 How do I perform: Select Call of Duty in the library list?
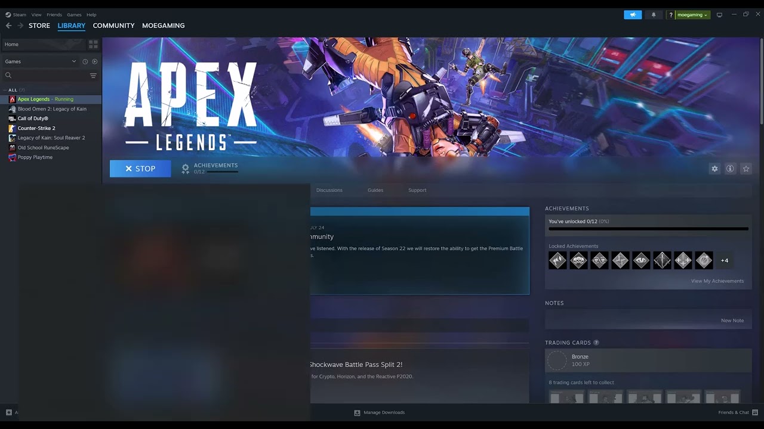point(33,119)
